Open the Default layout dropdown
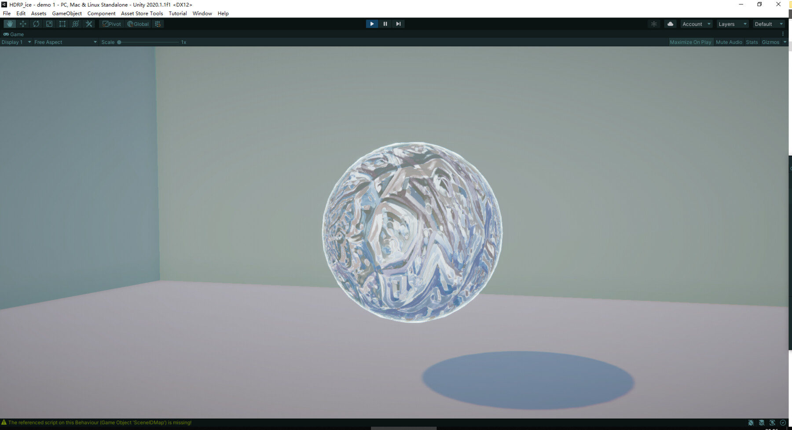The height and width of the screenshot is (430, 792). pos(769,24)
